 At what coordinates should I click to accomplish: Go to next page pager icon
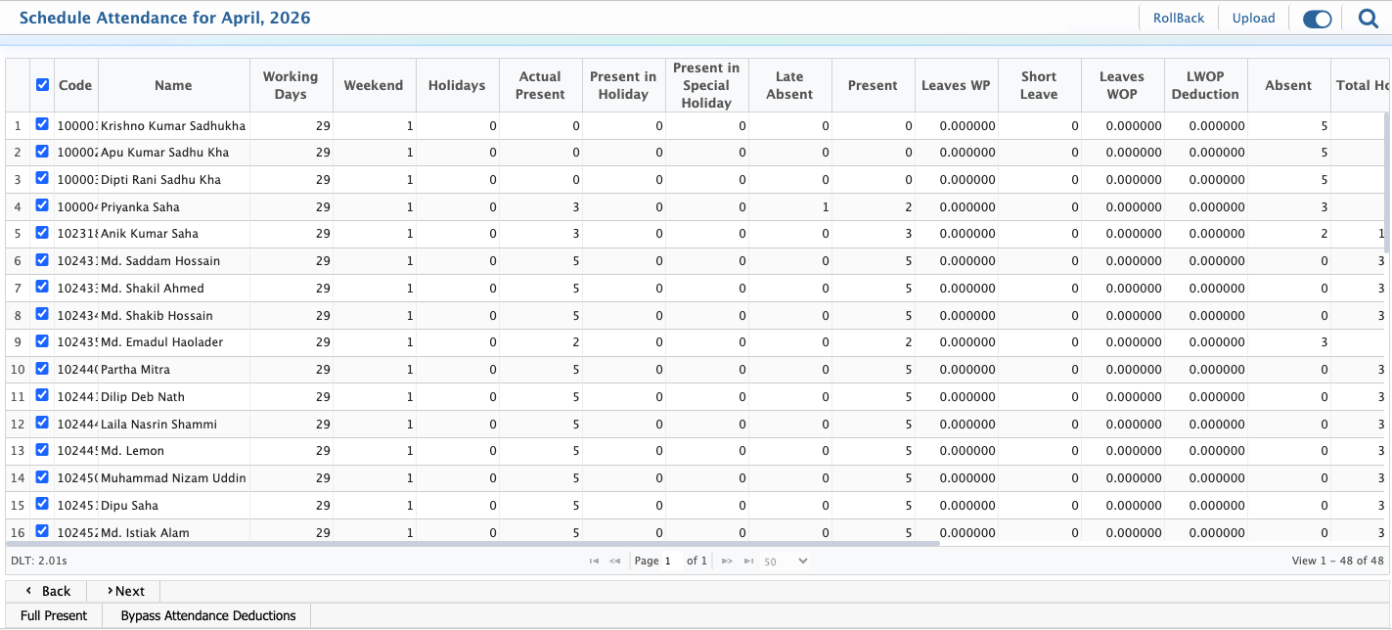pyautogui.click(x=727, y=562)
